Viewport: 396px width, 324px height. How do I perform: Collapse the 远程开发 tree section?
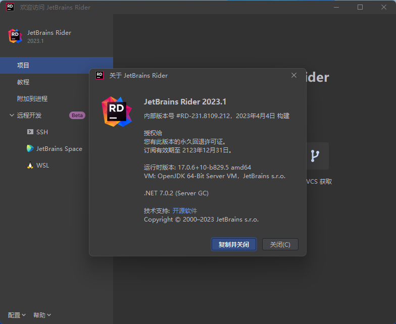(x=12, y=115)
